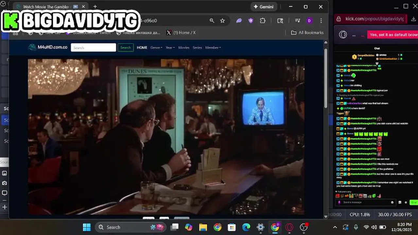Open the Movies navigation link

pyautogui.click(x=184, y=48)
